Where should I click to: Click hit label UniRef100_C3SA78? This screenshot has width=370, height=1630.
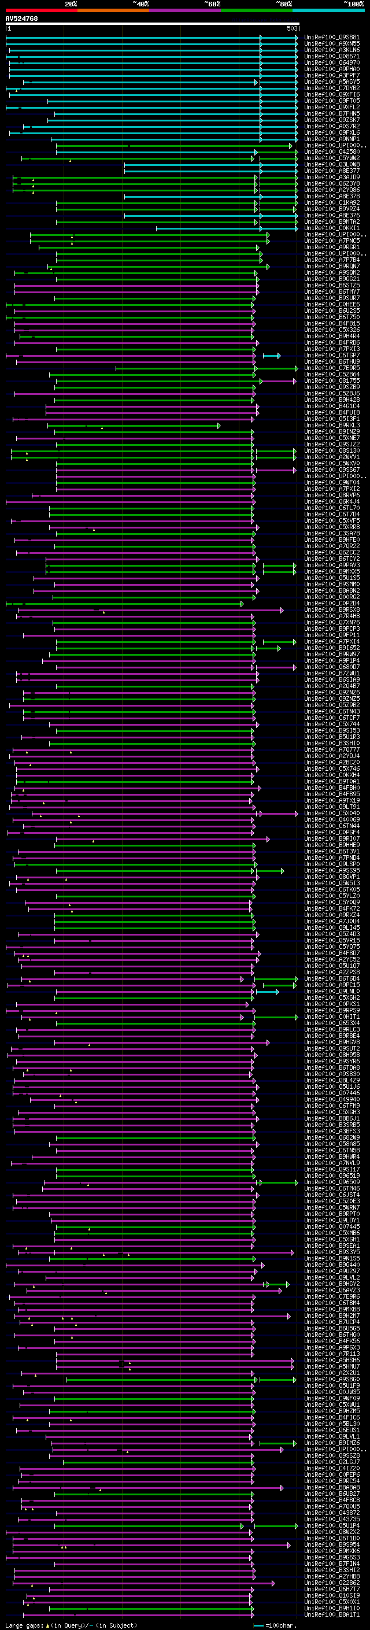(x=332, y=534)
